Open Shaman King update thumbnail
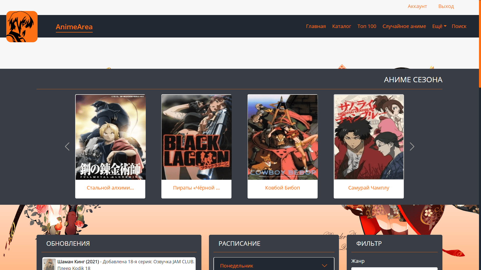The height and width of the screenshot is (270, 481). tap(49, 264)
